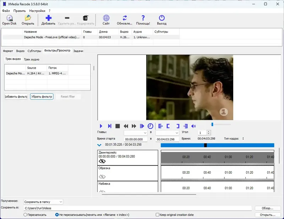This screenshot has width=284, height=219.
Task: Open the Сайт globe icon
Action: (x=106, y=18)
